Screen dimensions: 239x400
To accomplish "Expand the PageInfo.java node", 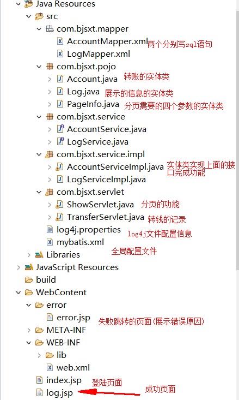I will tap(50, 104).
